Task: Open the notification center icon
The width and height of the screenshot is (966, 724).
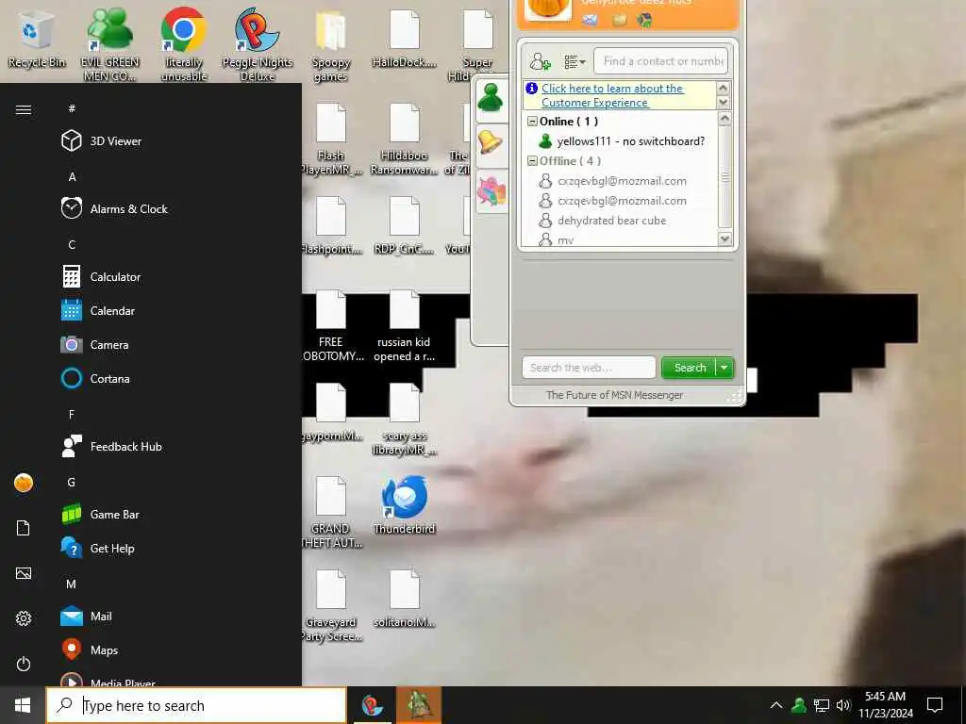Action: [x=935, y=705]
